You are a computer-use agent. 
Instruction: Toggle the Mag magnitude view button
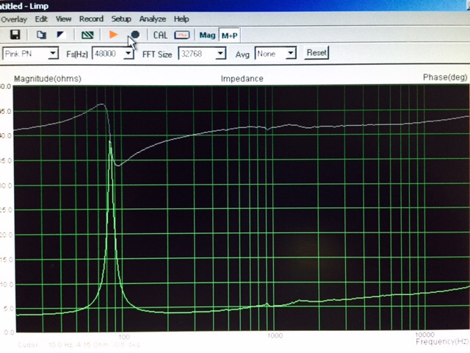pos(207,35)
